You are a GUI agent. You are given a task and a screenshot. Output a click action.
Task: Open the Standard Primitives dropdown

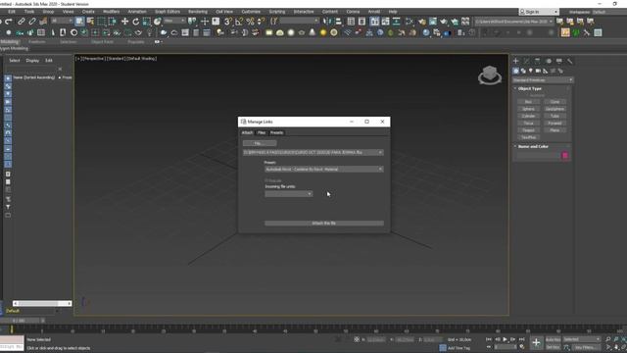[543, 80]
